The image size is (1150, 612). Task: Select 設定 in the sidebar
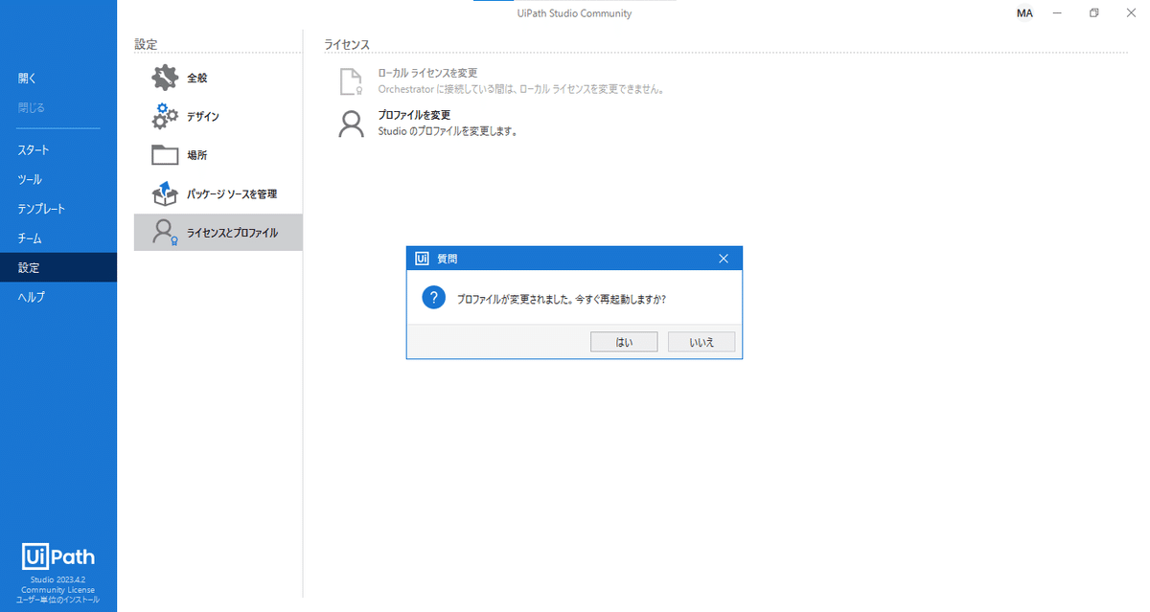(58, 267)
